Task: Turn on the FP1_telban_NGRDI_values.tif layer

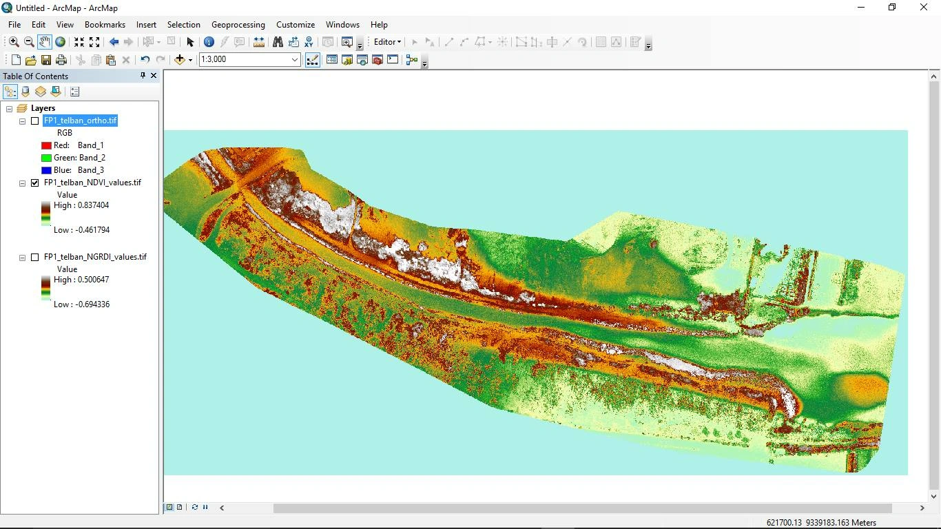Action: 34,258
